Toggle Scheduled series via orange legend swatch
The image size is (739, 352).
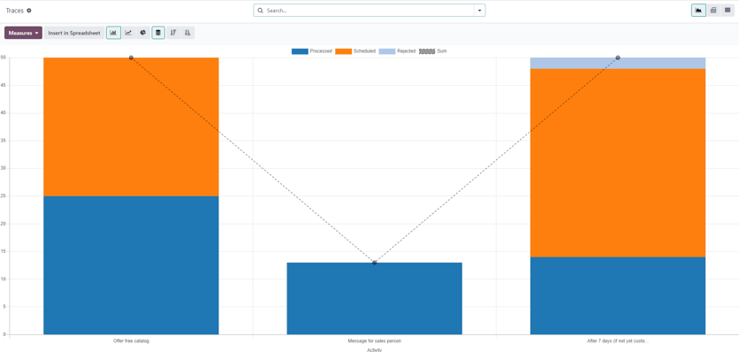344,51
